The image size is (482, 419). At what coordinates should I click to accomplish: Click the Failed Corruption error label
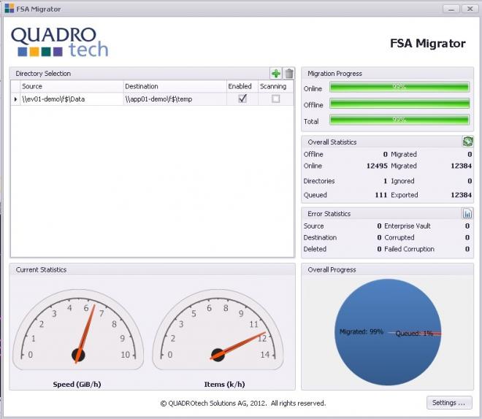point(409,249)
